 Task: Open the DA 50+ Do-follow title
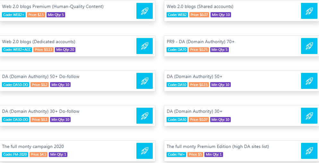[41, 76]
